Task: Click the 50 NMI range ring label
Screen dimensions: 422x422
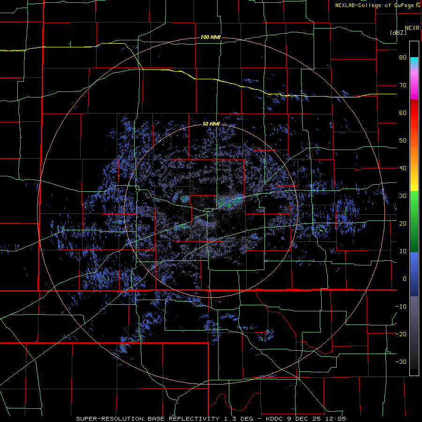Action: pyautogui.click(x=211, y=124)
